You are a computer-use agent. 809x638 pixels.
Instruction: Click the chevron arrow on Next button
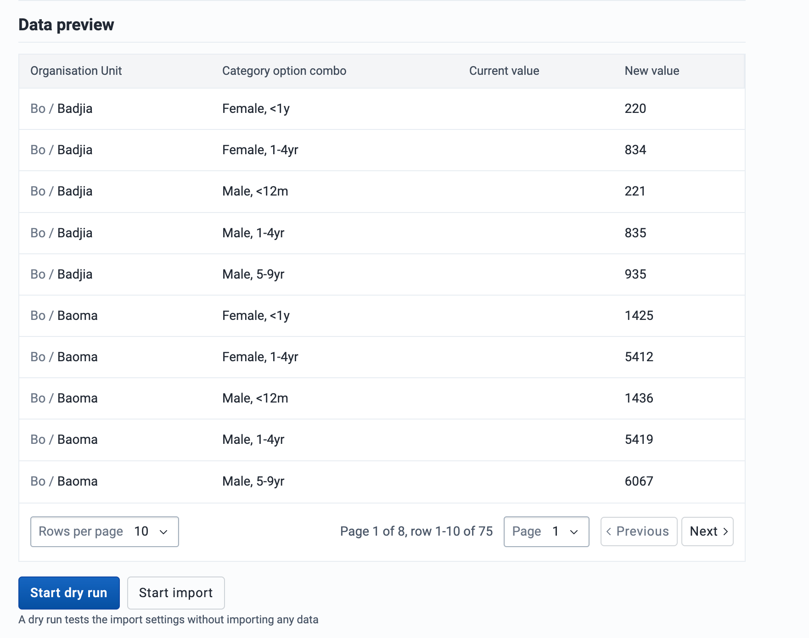click(x=725, y=532)
